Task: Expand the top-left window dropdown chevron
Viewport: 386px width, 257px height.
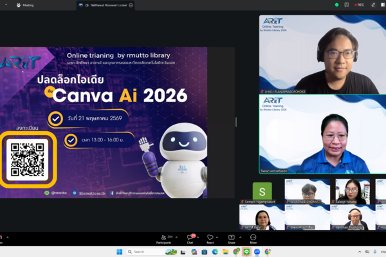Action: click(x=6, y=4)
